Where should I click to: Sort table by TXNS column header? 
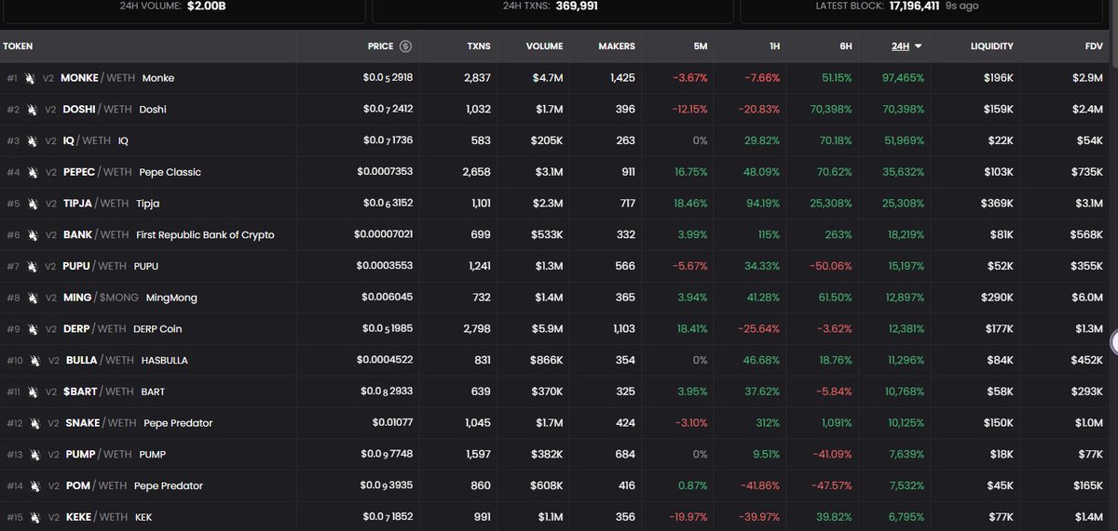479,46
